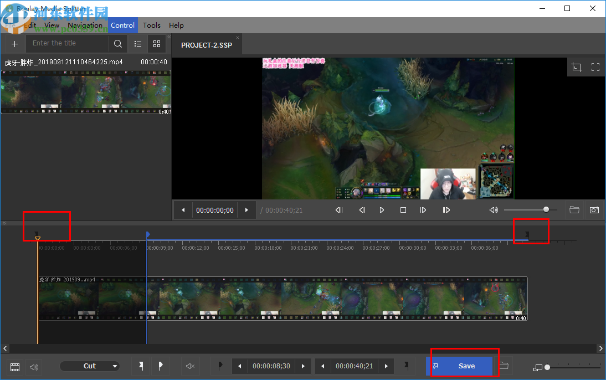Open the folder icon beside Save
606x380 pixels.
(504, 366)
